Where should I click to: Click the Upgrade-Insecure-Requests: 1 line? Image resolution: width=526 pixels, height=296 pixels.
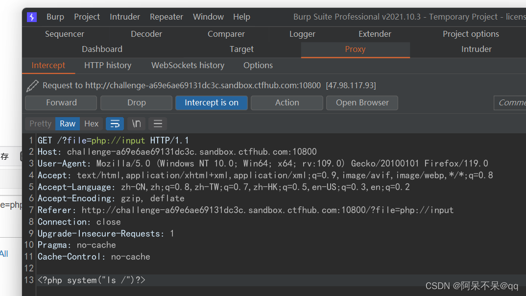tap(106, 234)
